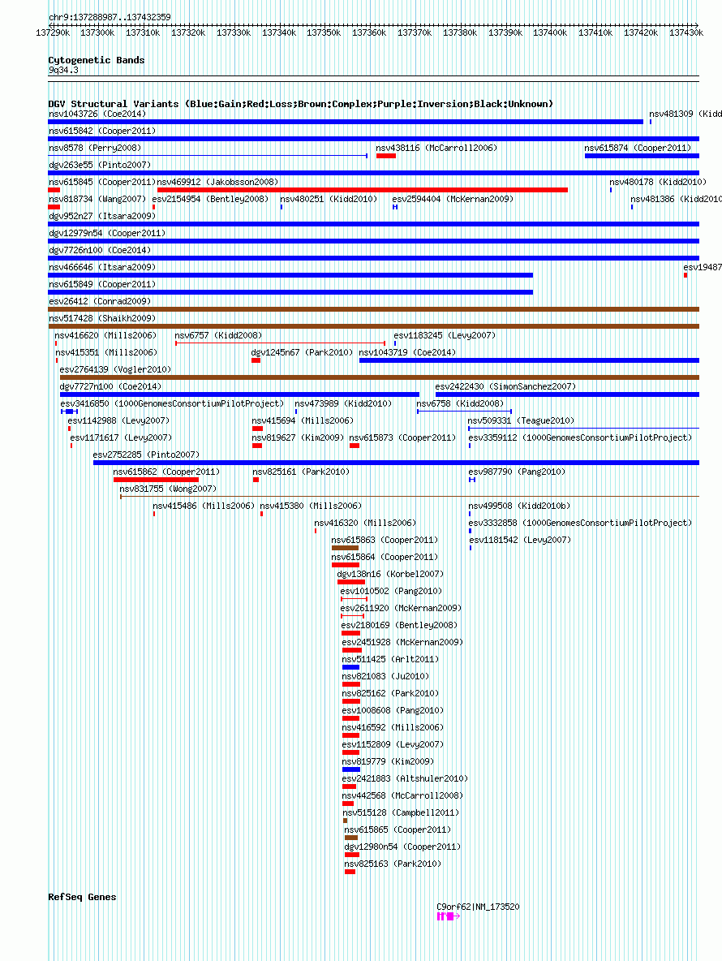
Task: Click variant nsv825161 (Park2010)
Action: click(301, 472)
